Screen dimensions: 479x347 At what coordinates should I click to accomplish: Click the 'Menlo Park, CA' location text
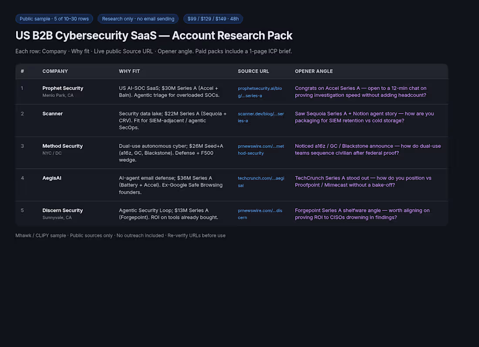pyautogui.click(x=58, y=95)
